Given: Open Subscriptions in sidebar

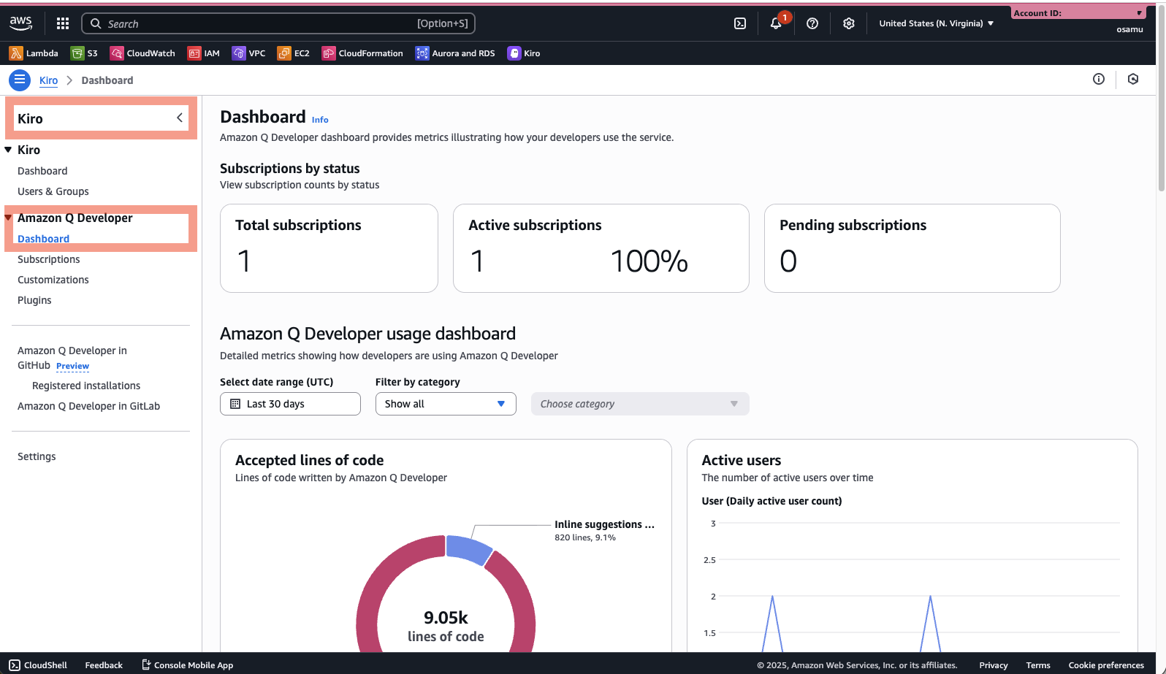Looking at the screenshot, I should (49, 259).
